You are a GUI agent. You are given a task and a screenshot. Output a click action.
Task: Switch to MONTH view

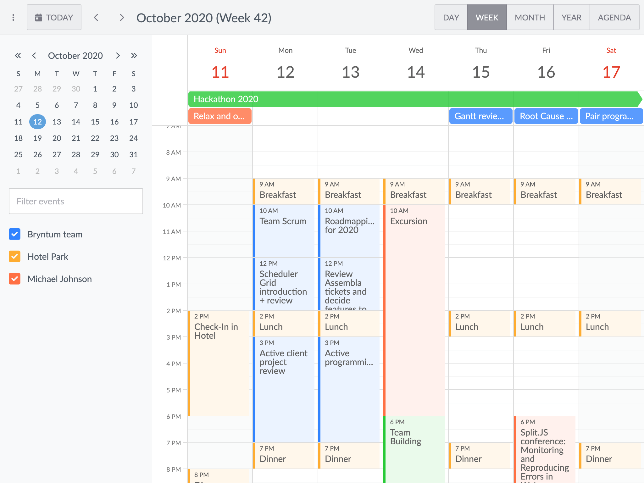coord(530,18)
